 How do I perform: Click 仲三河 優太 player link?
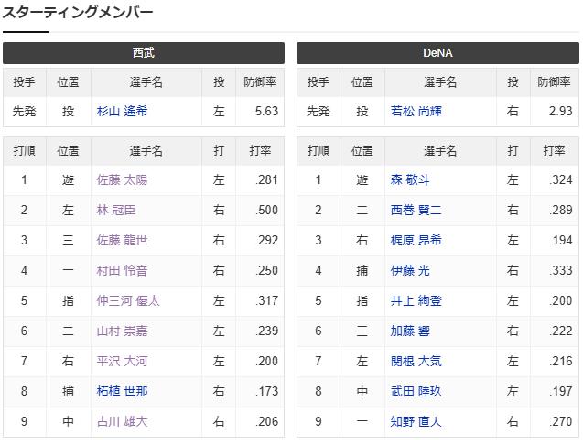click(x=128, y=300)
